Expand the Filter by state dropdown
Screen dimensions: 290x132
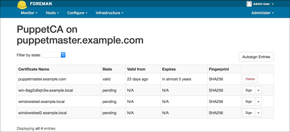pos(54,55)
